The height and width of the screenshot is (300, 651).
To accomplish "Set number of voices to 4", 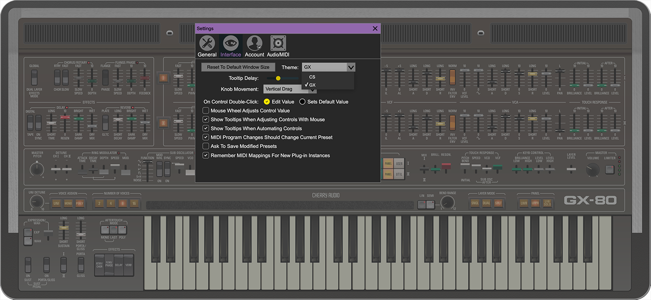I will pos(111,203).
